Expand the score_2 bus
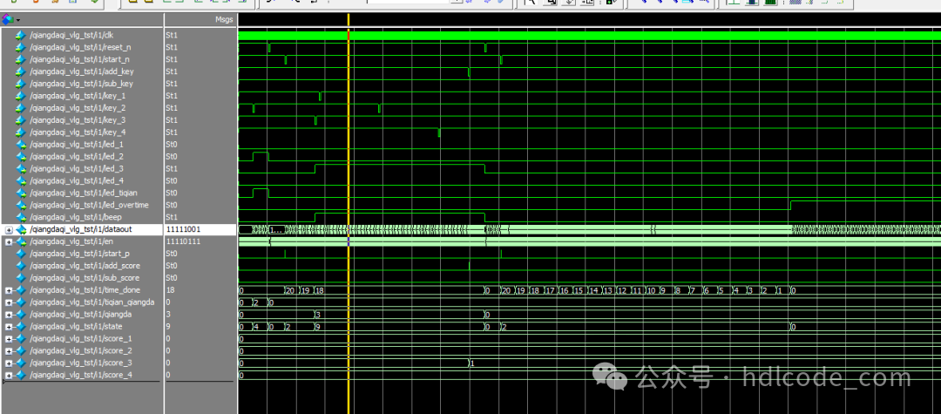Viewport: 941px width, 414px height. tap(9, 351)
